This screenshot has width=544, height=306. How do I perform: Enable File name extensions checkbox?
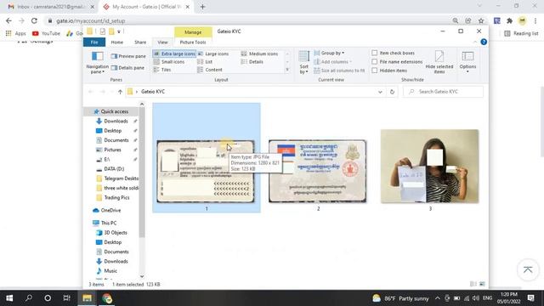pyautogui.click(x=374, y=62)
